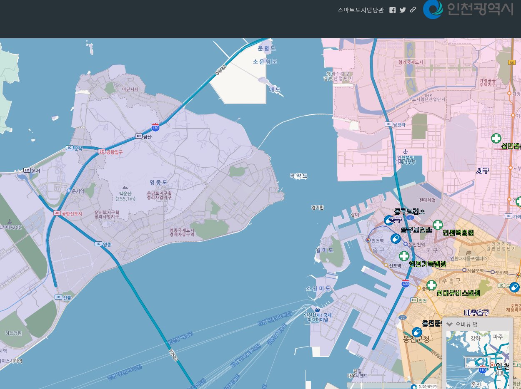Click the pill marker near 인천역

click(x=396, y=239)
